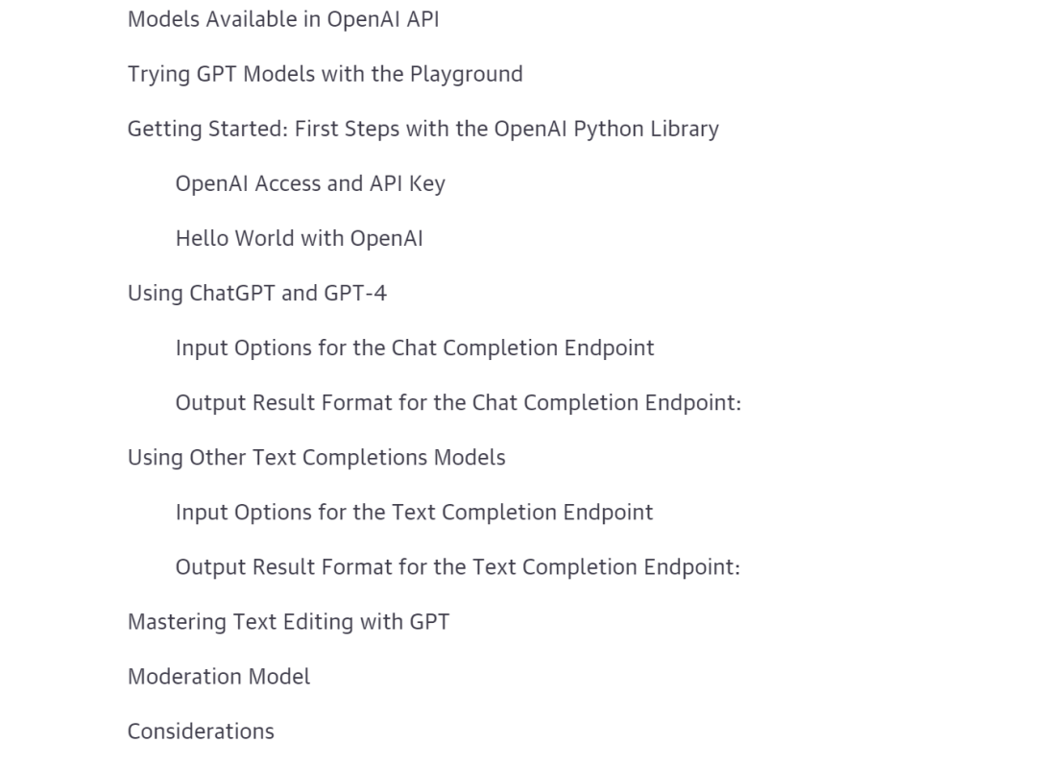The height and width of the screenshot is (767, 1037).
Task: Click the word Playground in contents list
Action: (467, 75)
